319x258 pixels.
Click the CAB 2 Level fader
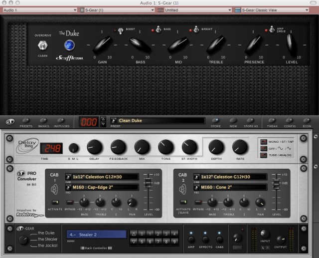pos(276,184)
